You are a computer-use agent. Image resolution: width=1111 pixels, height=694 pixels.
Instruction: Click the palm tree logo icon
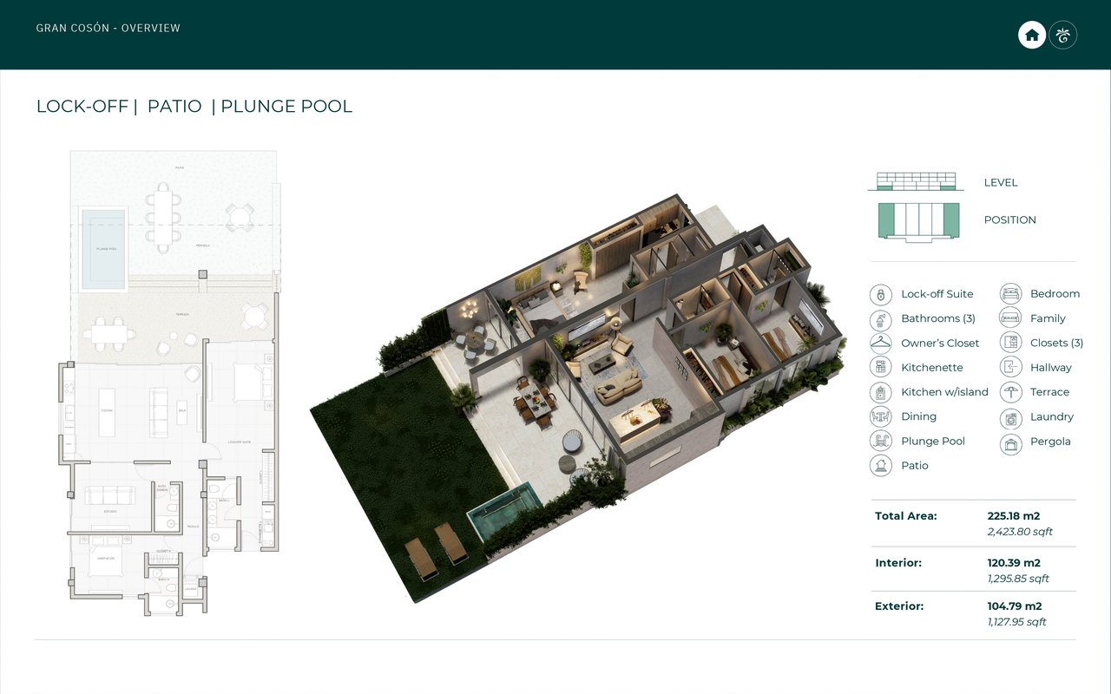tap(1063, 36)
